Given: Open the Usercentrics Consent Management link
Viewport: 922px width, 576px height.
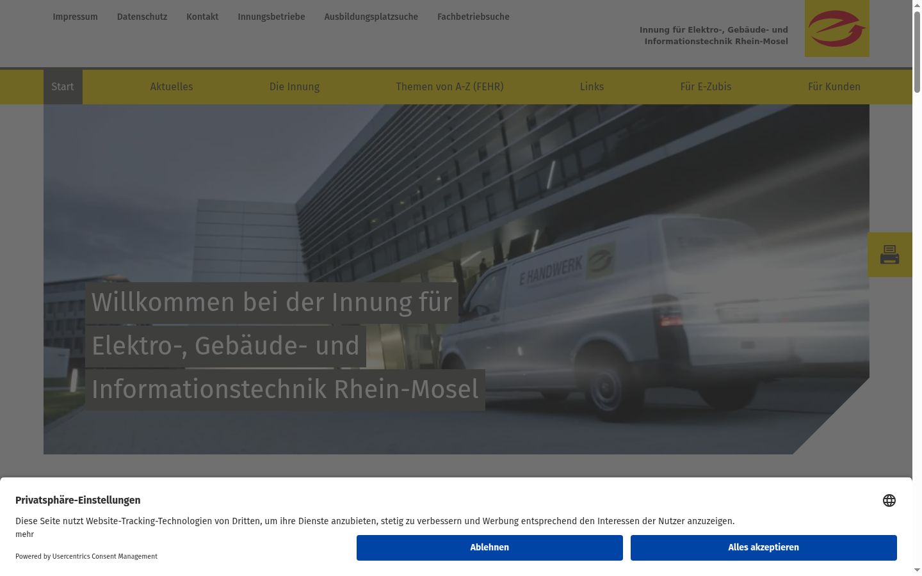Looking at the screenshot, I should [105, 556].
